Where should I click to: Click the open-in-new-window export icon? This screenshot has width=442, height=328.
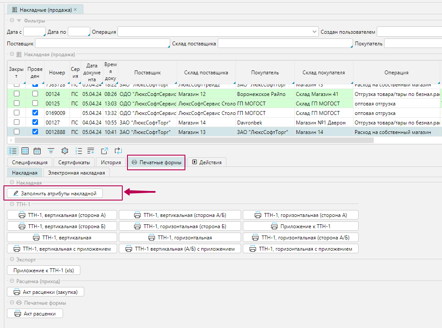(105, 151)
